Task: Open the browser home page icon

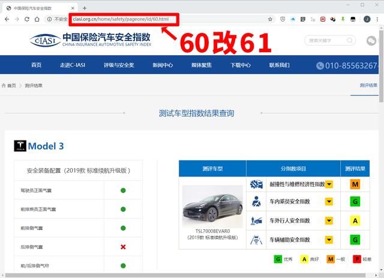Action: [37, 19]
